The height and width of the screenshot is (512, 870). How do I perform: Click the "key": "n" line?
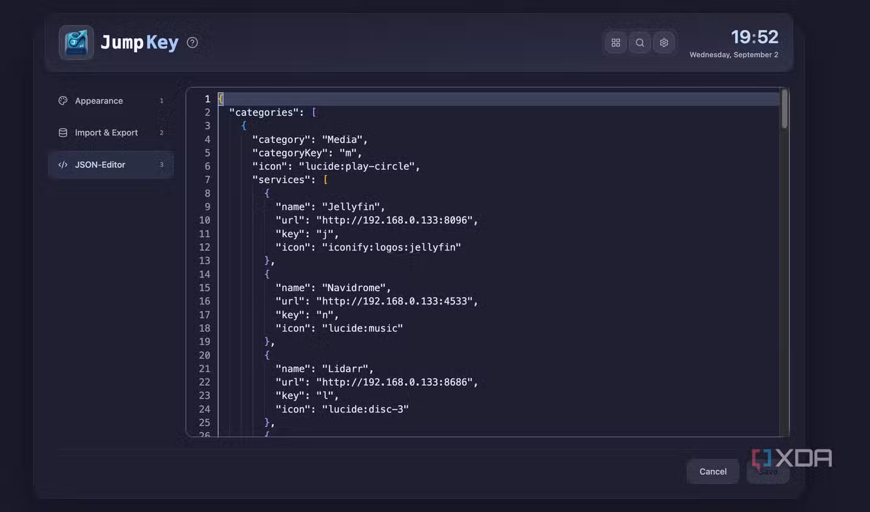coord(307,315)
